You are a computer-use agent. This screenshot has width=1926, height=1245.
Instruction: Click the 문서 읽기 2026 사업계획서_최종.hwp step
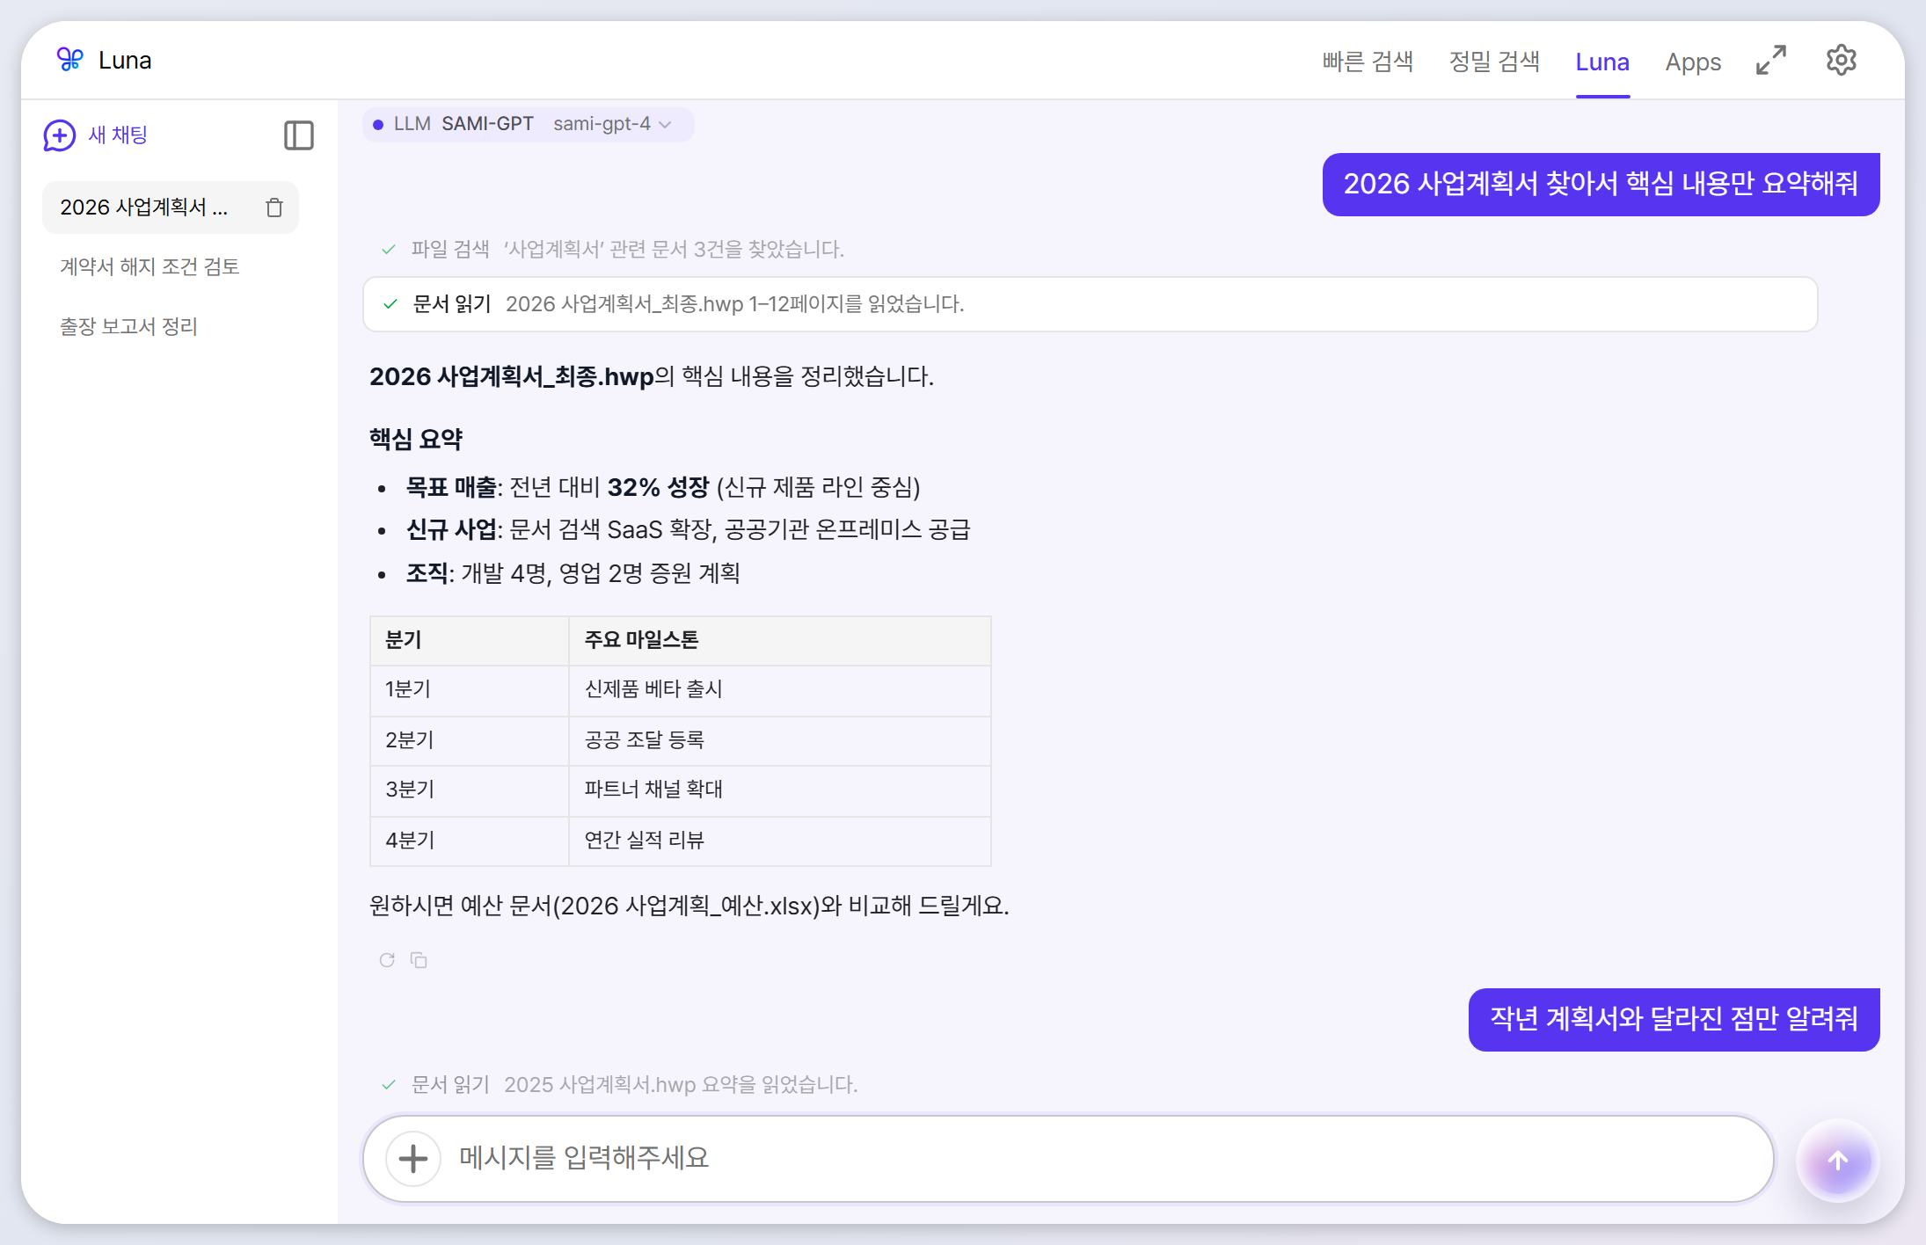point(1090,304)
